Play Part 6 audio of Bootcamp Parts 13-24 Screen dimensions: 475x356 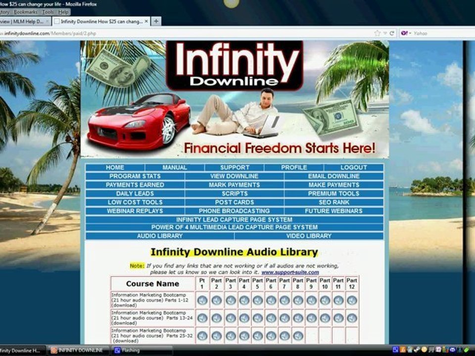point(271,318)
